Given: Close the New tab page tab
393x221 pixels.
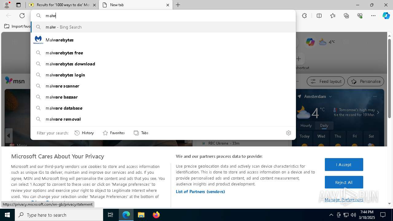Looking at the screenshot, I should point(168,5).
